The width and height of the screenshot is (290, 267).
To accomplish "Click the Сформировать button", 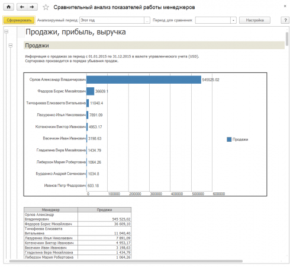I will pos(19,20).
